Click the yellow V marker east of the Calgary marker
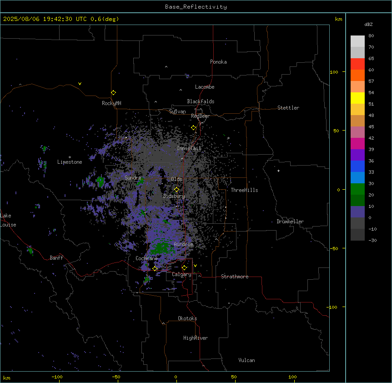The height and width of the screenshot is (383, 392). point(195,266)
